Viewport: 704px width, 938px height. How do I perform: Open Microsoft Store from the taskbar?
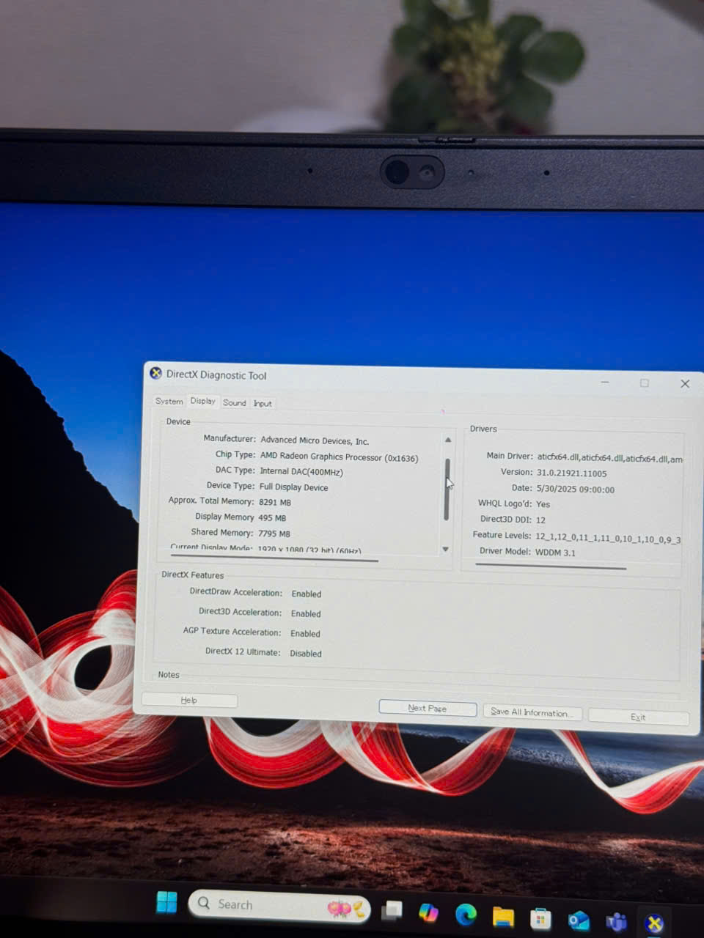[x=540, y=919]
